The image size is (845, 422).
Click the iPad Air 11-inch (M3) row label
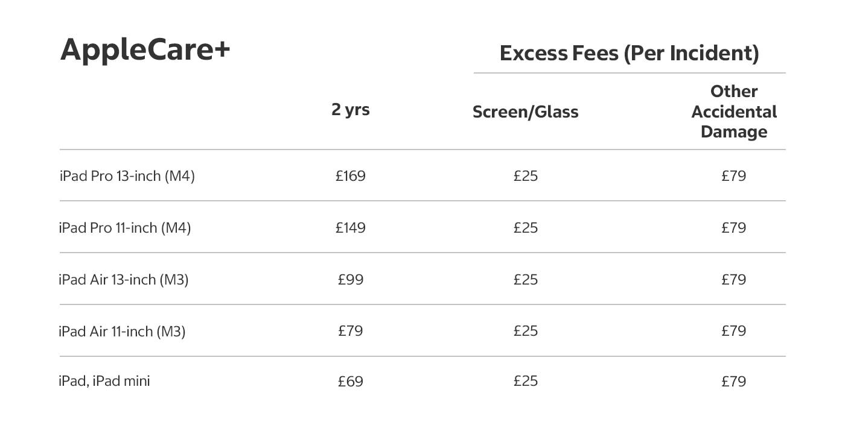pyautogui.click(x=122, y=331)
